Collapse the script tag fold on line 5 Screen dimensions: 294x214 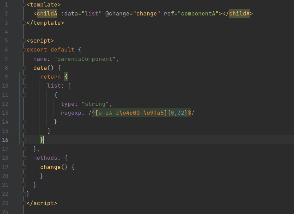(23, 41)
